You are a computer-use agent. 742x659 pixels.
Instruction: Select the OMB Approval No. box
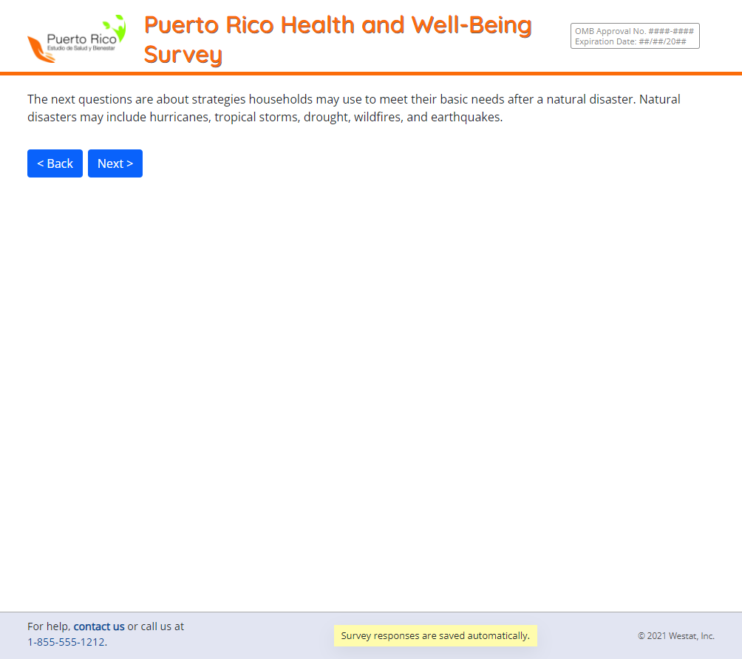point(635,36)
